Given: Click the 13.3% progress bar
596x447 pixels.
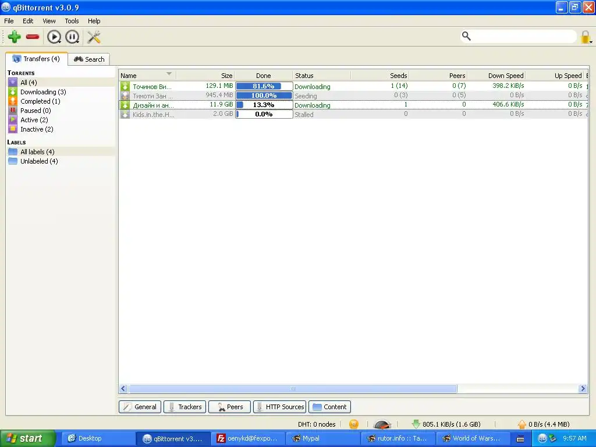Looking at the screenshot, I should click(x=264, y=105).
